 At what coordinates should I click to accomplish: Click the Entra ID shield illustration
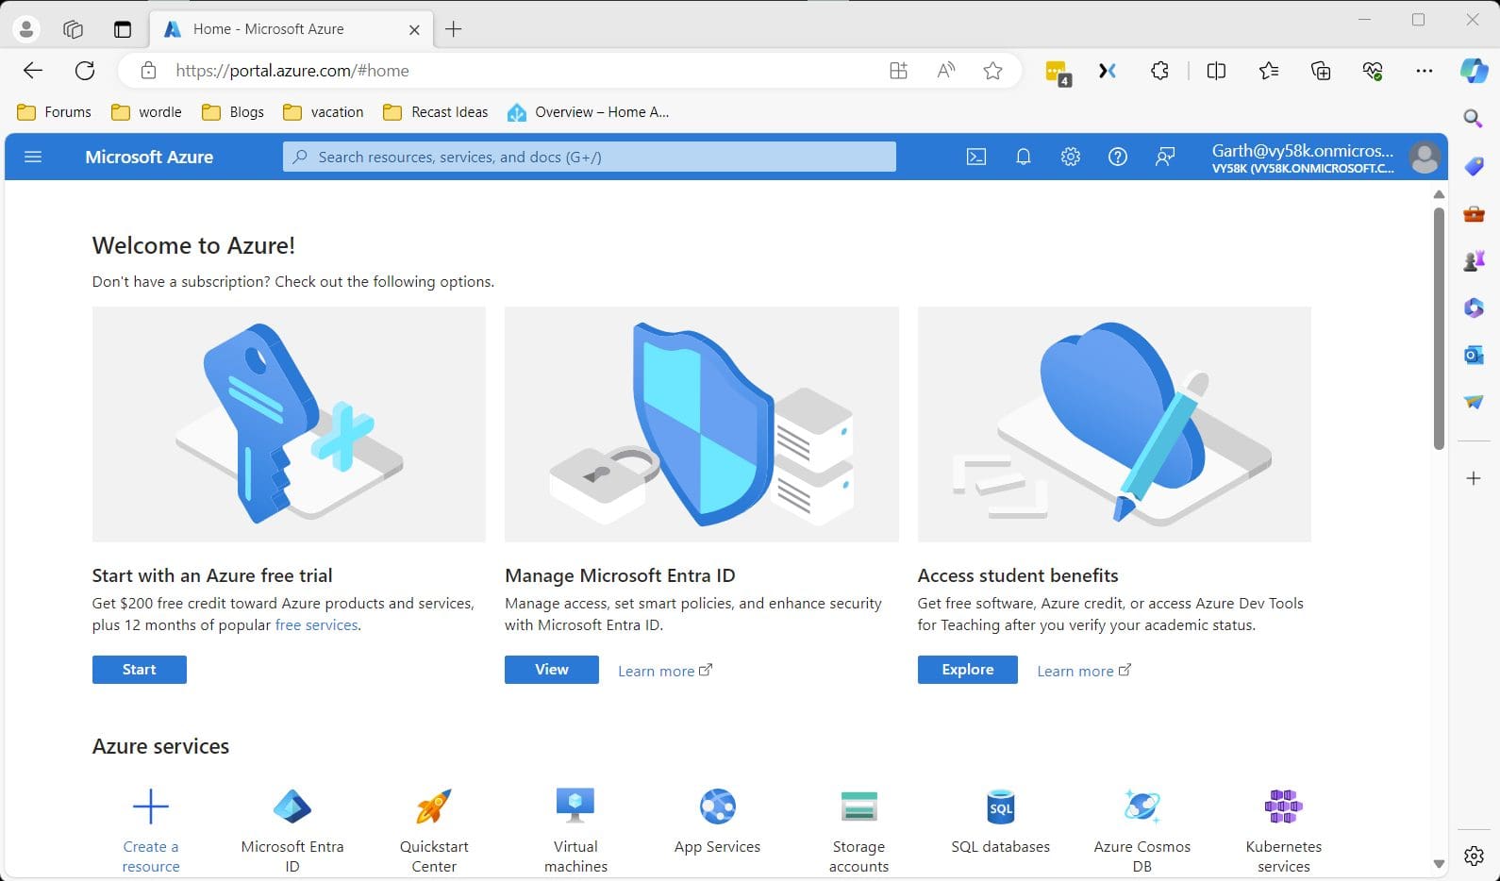(x=702, y=424)
